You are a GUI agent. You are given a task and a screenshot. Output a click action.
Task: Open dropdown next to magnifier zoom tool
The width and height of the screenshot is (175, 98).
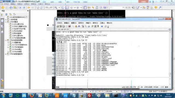[59, 8]
